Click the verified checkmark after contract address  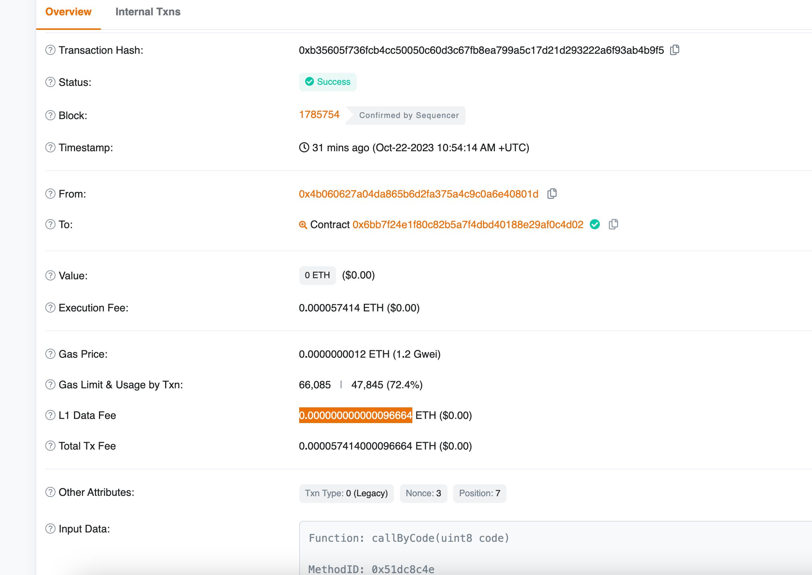click(x=595, y=224)
